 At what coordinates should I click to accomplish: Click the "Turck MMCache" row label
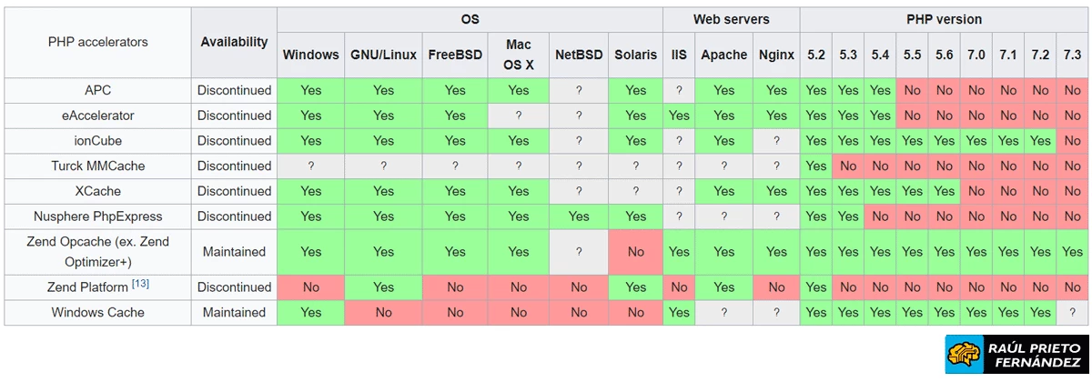(97, 166)
